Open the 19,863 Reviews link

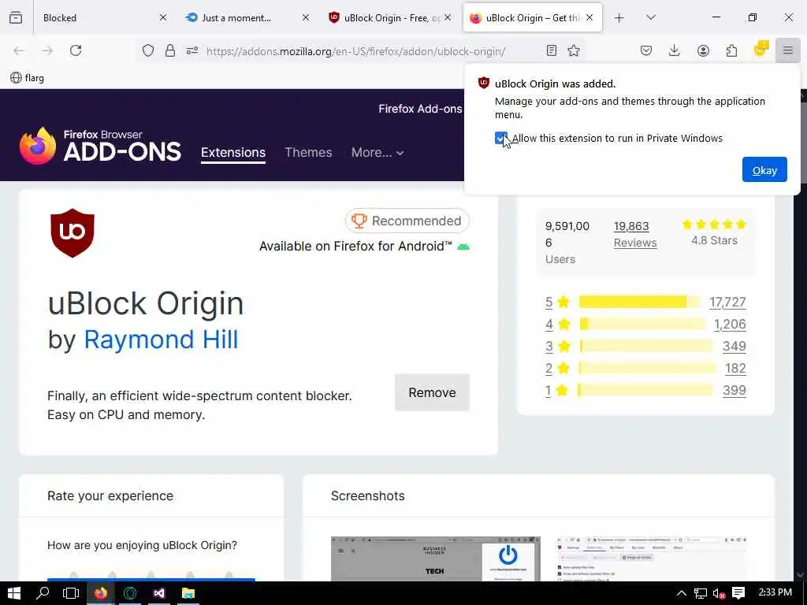(635, 234)
